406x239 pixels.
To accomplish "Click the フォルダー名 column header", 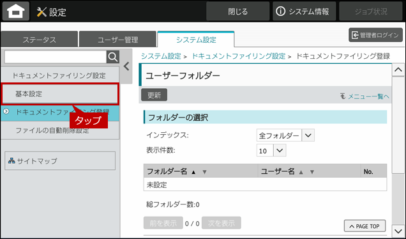I will point(200,171).
